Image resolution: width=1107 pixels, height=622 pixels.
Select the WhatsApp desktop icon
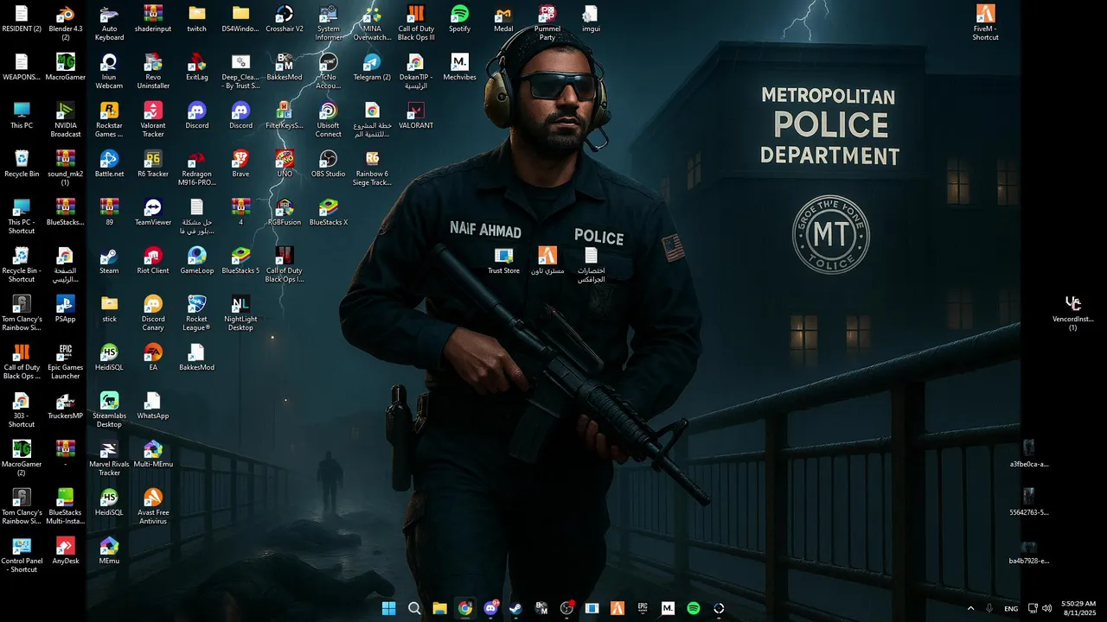coord(153,406)
